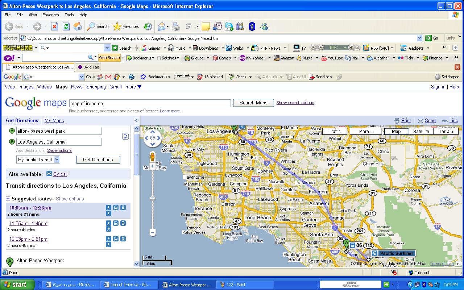Click the yellow notes icon in IE toolbar
The image size is (464, 290).
pyautogui.click(x=206, y=26)
